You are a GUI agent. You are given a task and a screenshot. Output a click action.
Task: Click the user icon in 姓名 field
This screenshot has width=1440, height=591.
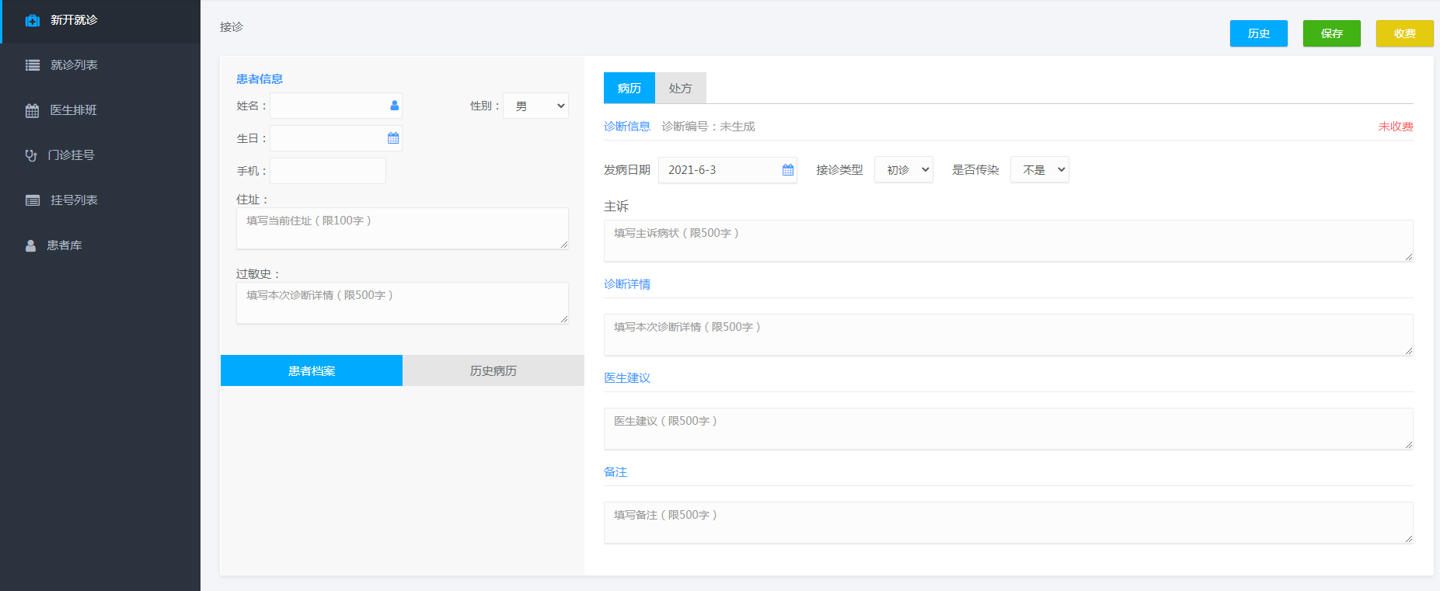click(x=394, y=106)
